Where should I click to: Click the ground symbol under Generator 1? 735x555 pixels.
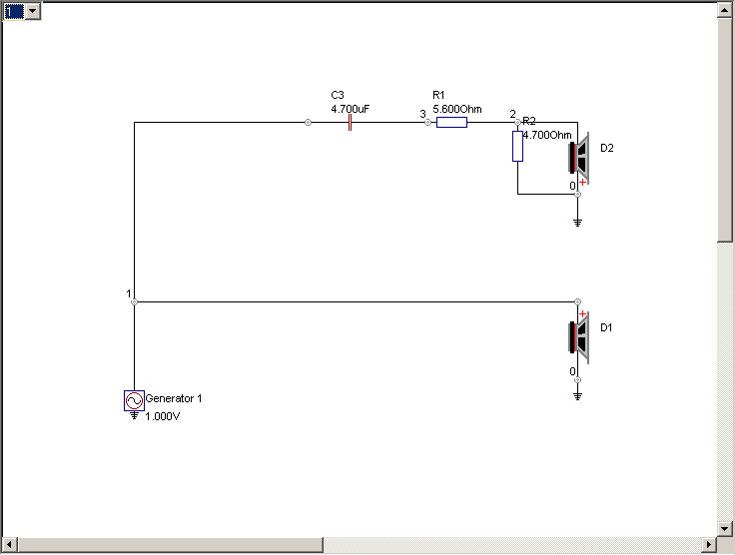[134, 415]
